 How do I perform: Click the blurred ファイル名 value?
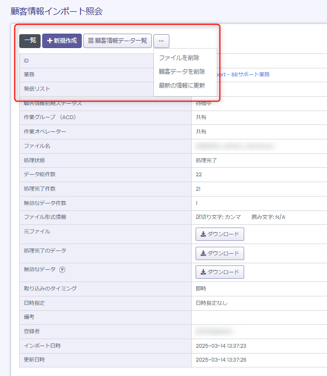pos(235,146)
